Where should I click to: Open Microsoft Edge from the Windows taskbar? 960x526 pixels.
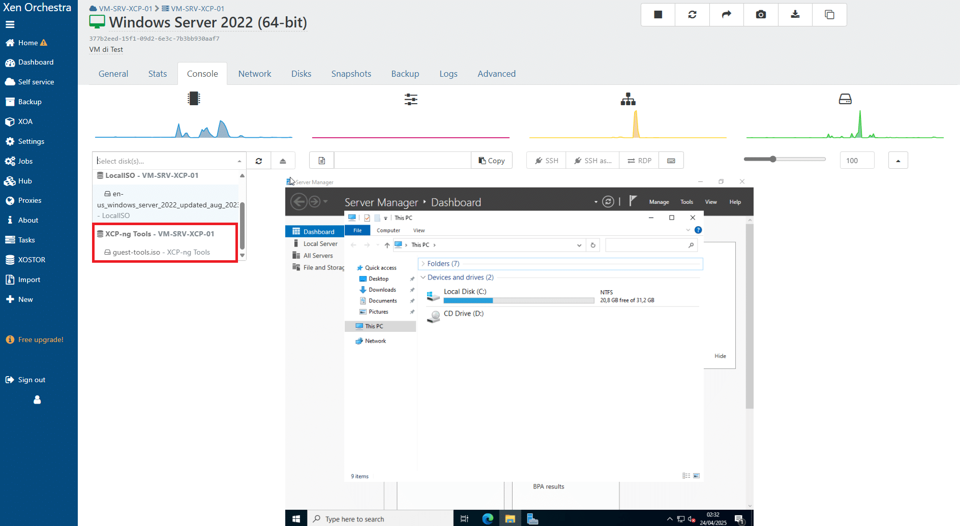[487, 518]
